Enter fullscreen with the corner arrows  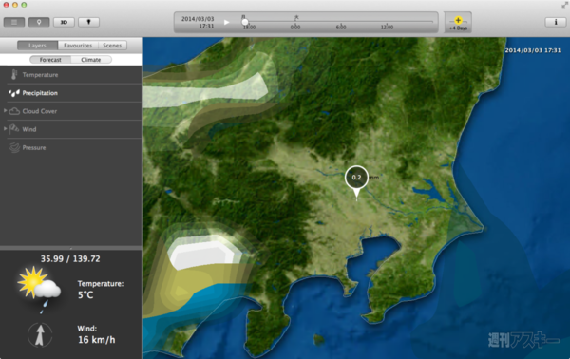click(564, 5)
